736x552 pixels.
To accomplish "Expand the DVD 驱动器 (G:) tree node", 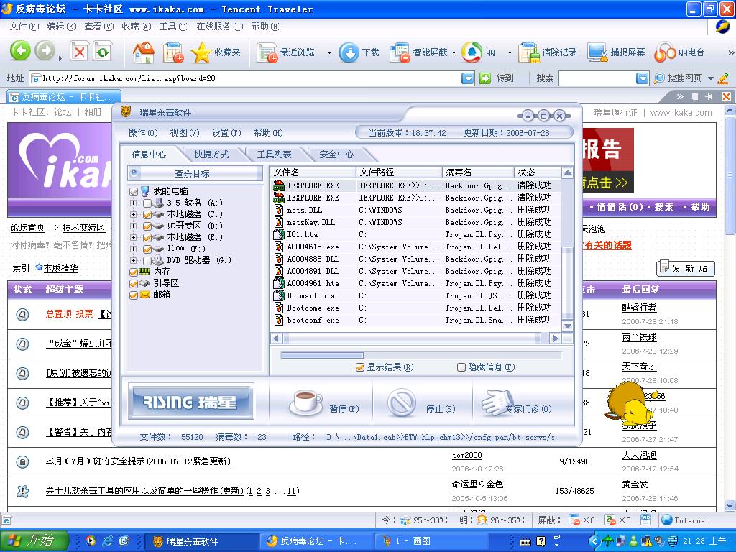I will [133, 260].
